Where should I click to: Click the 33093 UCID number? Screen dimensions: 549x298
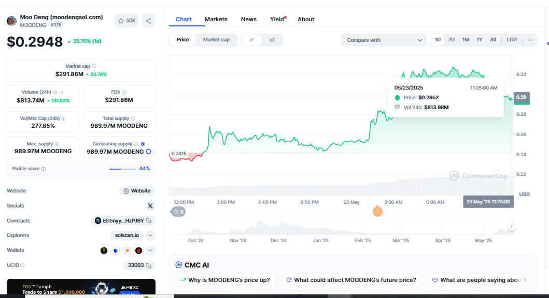[x=136, y=265]
